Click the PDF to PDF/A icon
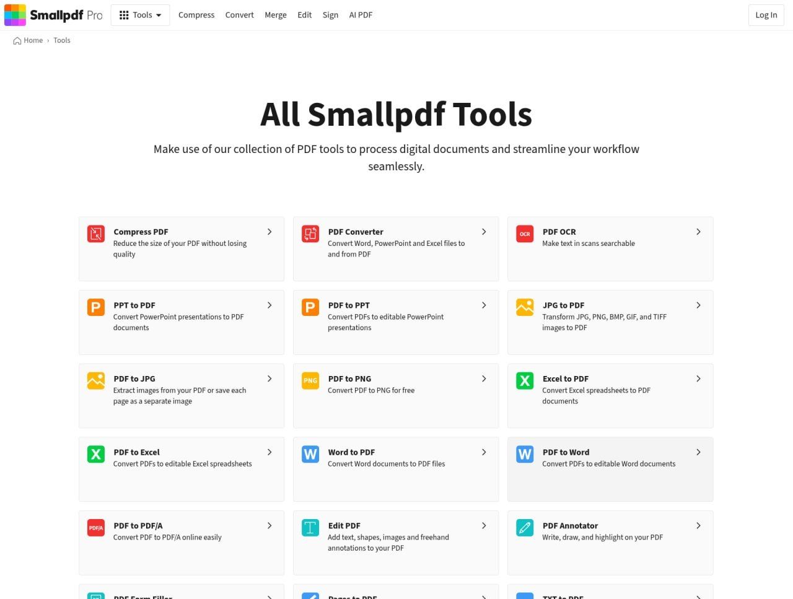Screen dimensions: 793x599 (x=96, y=528)
